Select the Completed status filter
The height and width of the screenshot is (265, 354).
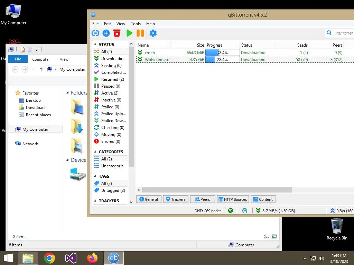click(110, 72)
